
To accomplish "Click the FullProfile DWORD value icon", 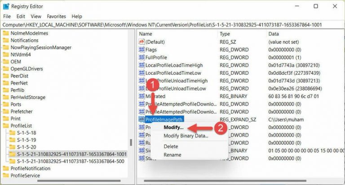I will [x=142, y=57].
